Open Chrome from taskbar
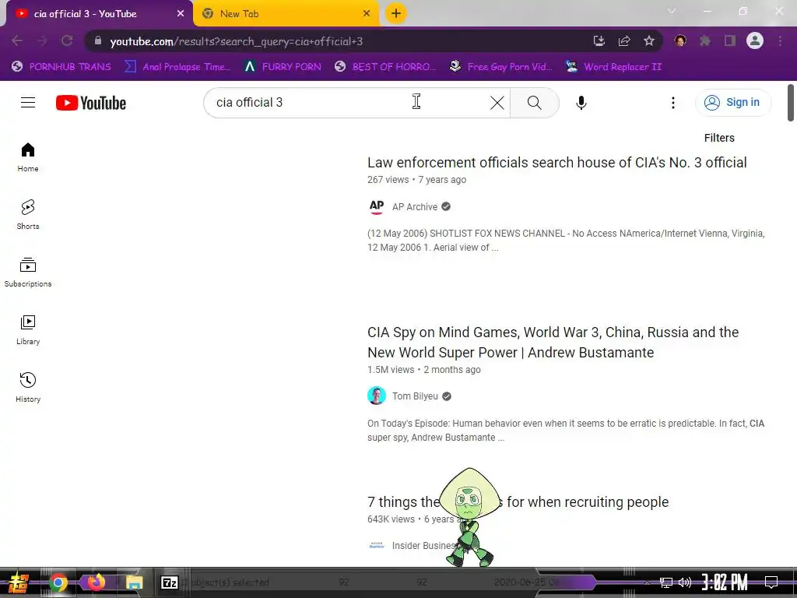This screenshot has width=797, height=598. [x=58, y=582]
